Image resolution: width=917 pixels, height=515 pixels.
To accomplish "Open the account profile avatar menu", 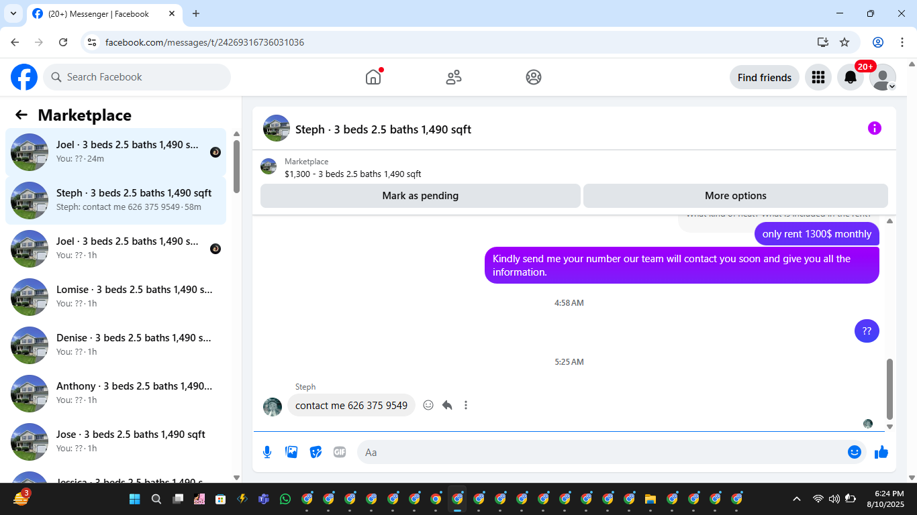I will coord(882,77).
